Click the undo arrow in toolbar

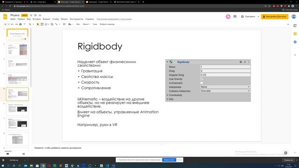click(x=12, y=24)
